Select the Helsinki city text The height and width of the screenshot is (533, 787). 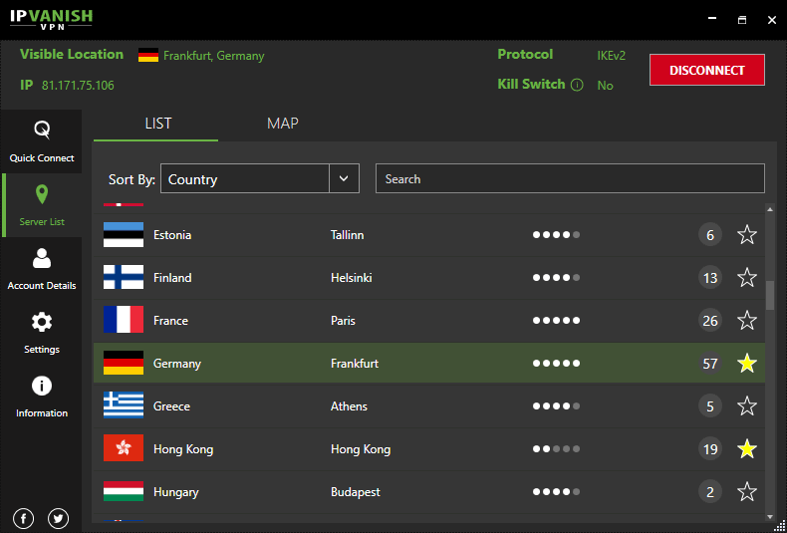click(x=352, y=278)
